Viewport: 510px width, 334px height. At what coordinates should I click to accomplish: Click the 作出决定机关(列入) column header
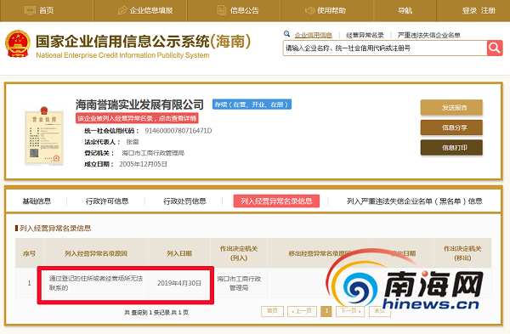tap(239, 253)
